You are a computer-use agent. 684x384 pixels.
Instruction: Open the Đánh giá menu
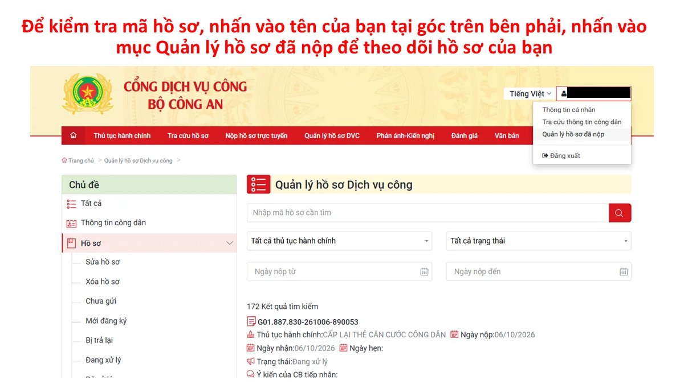465,136
